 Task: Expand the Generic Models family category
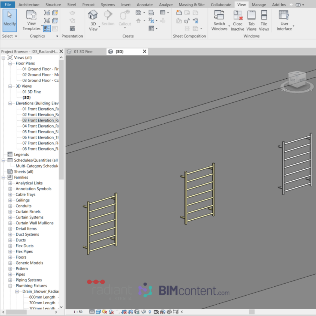click(10, 263)
